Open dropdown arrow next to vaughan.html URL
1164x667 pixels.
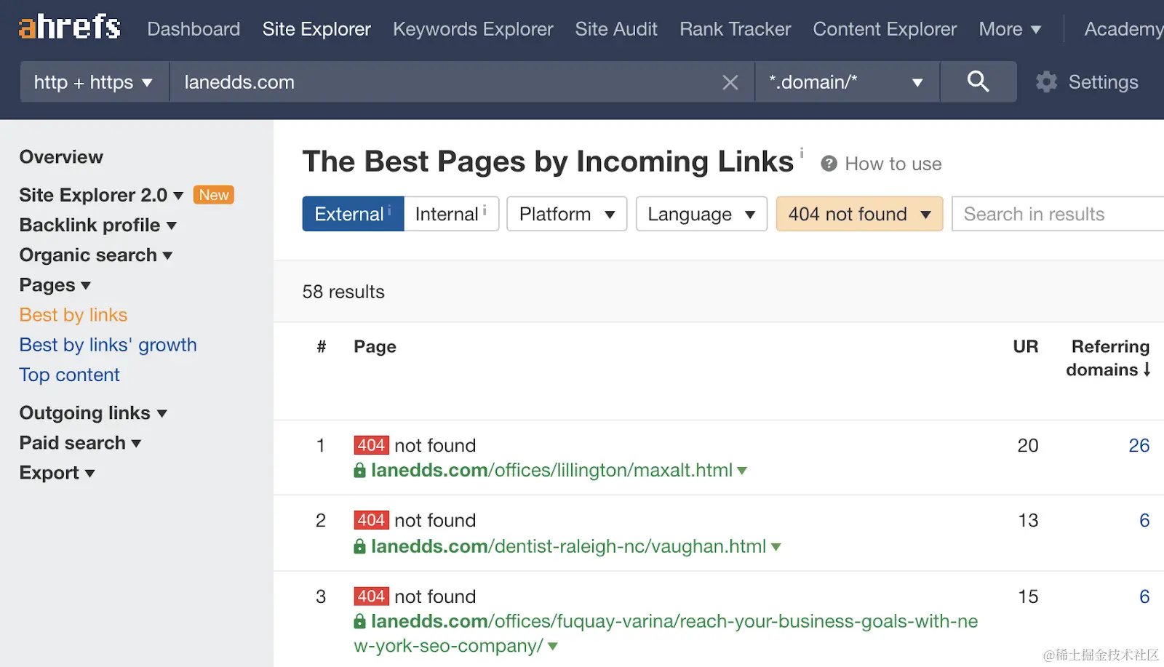[776, 546]
